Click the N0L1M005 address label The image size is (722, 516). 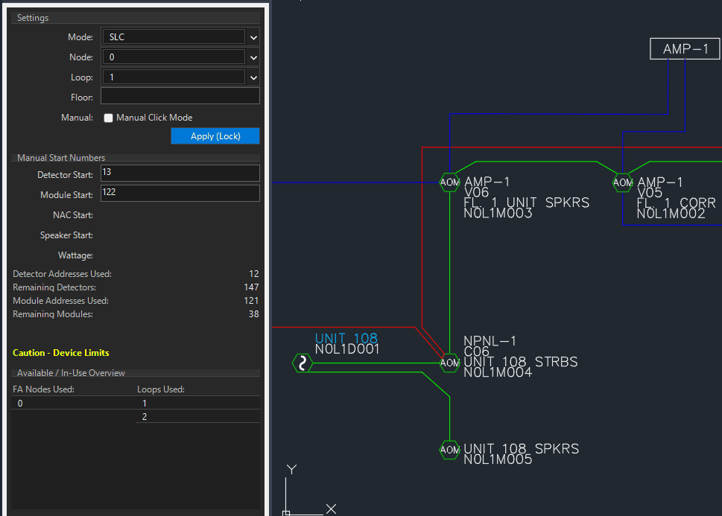click(x=498, y=460)
